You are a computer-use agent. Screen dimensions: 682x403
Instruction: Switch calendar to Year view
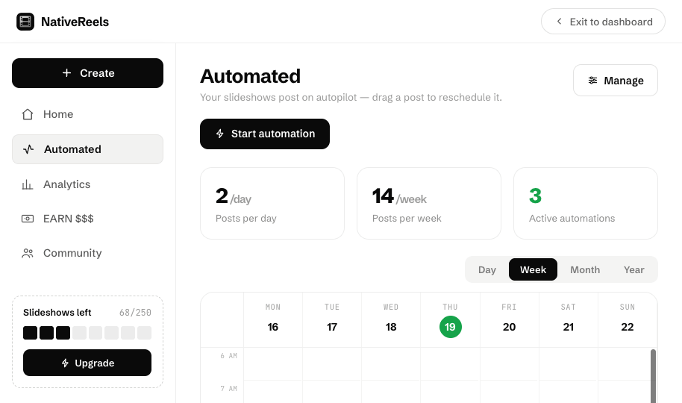point(633,269)
